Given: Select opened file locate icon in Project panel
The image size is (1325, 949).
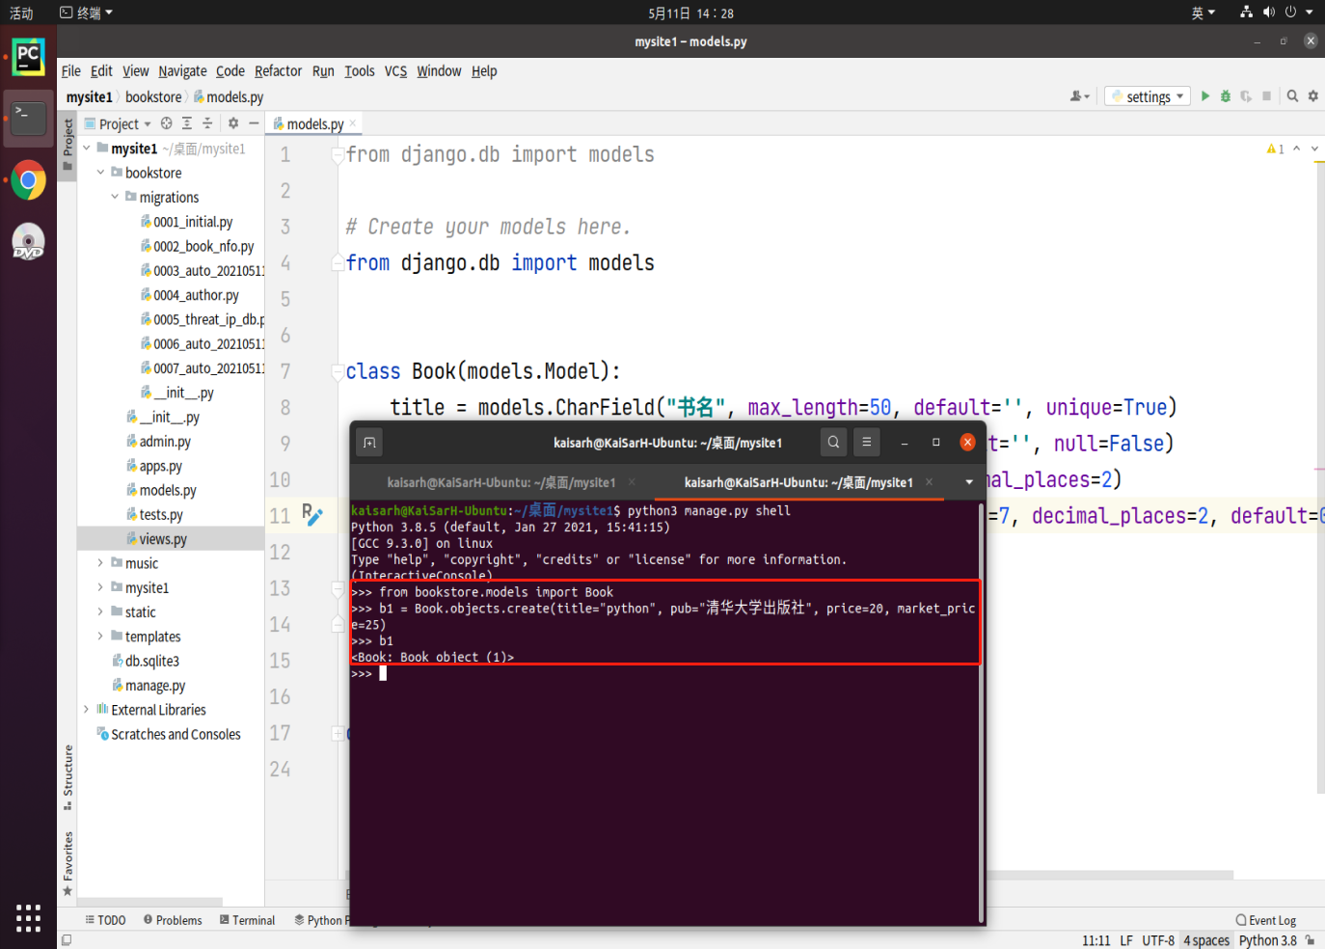Looking at the screenshot, I should click(167, 123).
